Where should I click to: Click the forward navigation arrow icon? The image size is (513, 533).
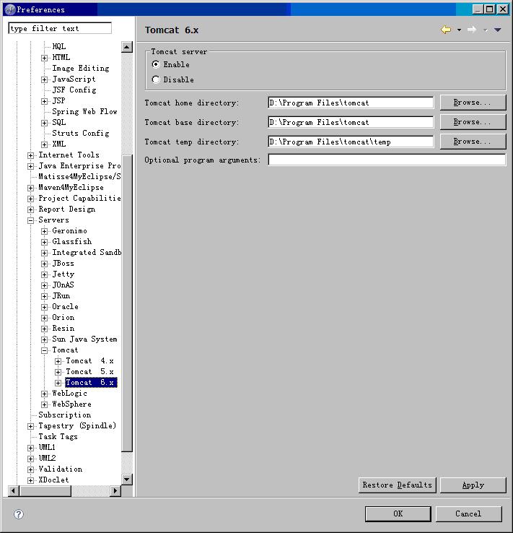click(471, 30)
